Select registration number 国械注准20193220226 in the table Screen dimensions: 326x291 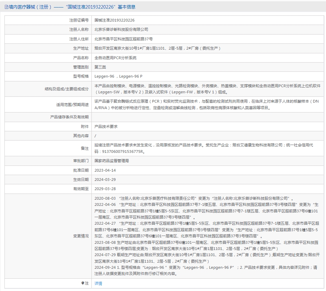click(x=114, y=21)
